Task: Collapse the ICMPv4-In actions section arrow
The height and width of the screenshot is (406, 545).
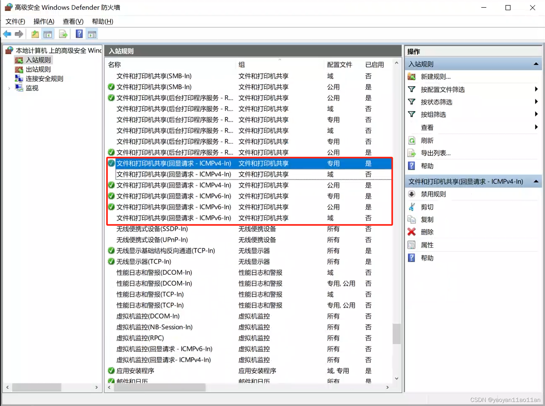Action: [536, 181]
